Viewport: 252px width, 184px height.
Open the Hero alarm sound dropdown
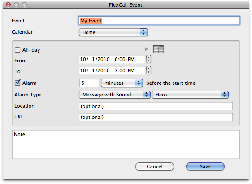coord(190,95)
